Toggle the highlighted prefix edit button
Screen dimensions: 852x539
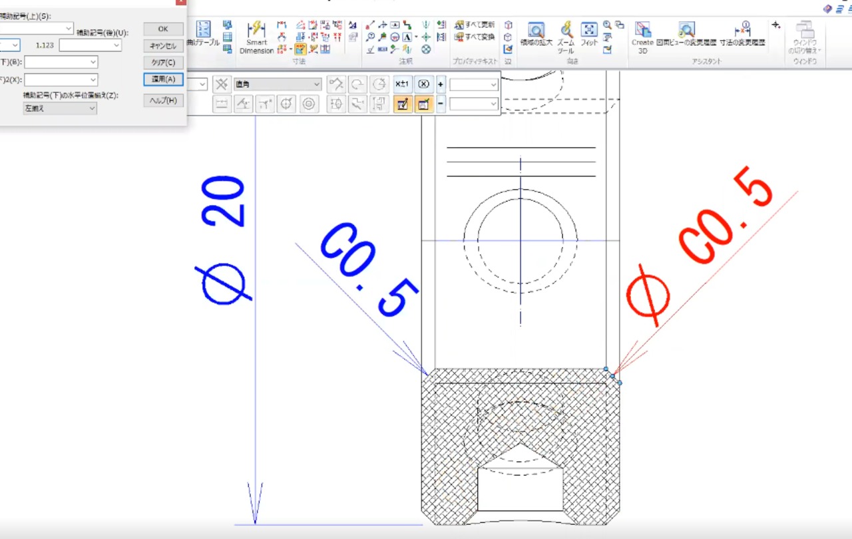403,104
